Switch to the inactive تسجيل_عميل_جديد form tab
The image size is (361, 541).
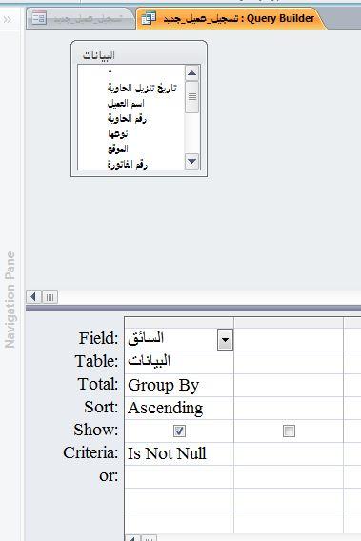pyautogui.click(x=80, y=19)
